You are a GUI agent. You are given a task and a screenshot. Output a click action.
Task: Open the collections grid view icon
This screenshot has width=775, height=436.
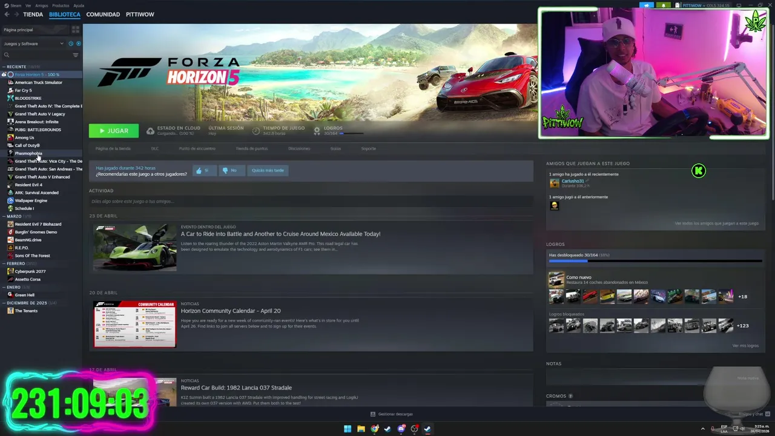76,30
